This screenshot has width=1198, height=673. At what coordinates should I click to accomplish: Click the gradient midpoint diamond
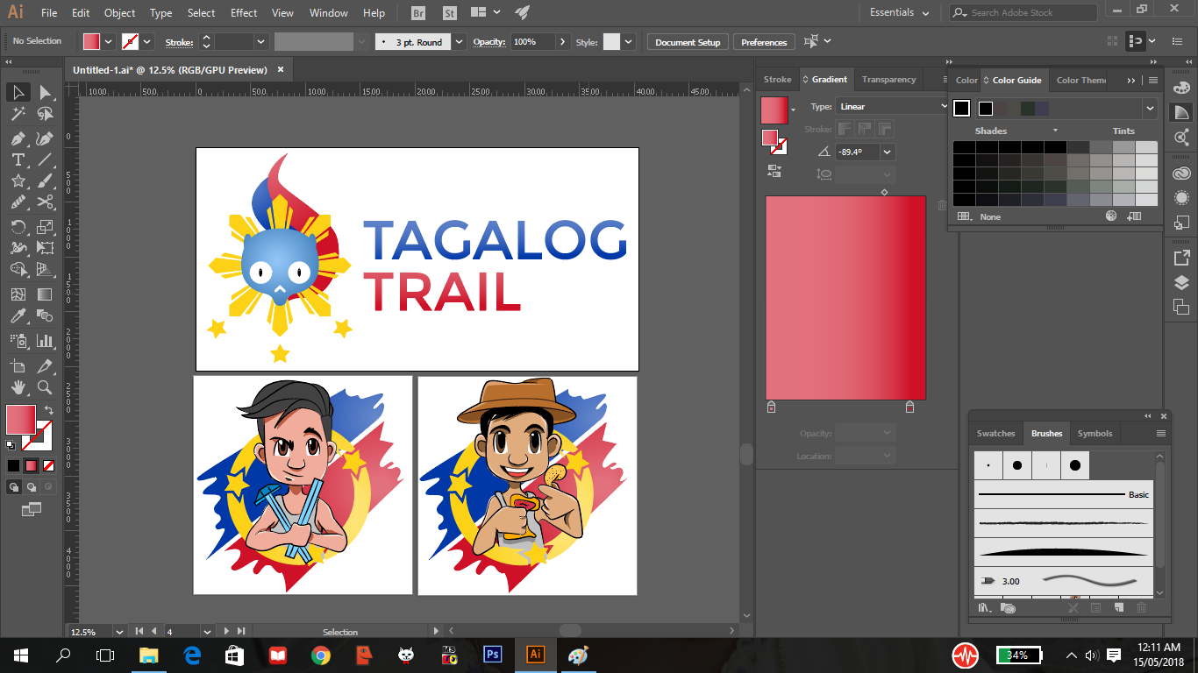[x=884, y=192]
